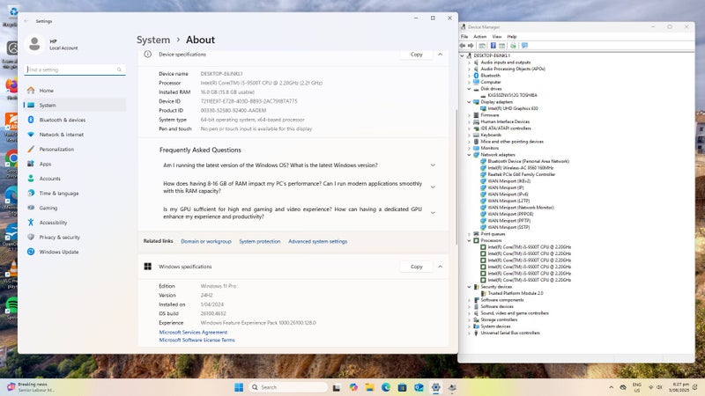Click System breadcrumb in Settings header
The width and height of the screenshot is (705, 396).
point(153,40)
